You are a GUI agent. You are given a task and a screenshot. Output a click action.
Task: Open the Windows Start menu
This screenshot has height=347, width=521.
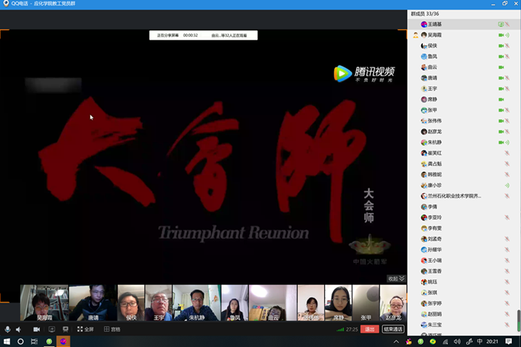click(7, 341)
